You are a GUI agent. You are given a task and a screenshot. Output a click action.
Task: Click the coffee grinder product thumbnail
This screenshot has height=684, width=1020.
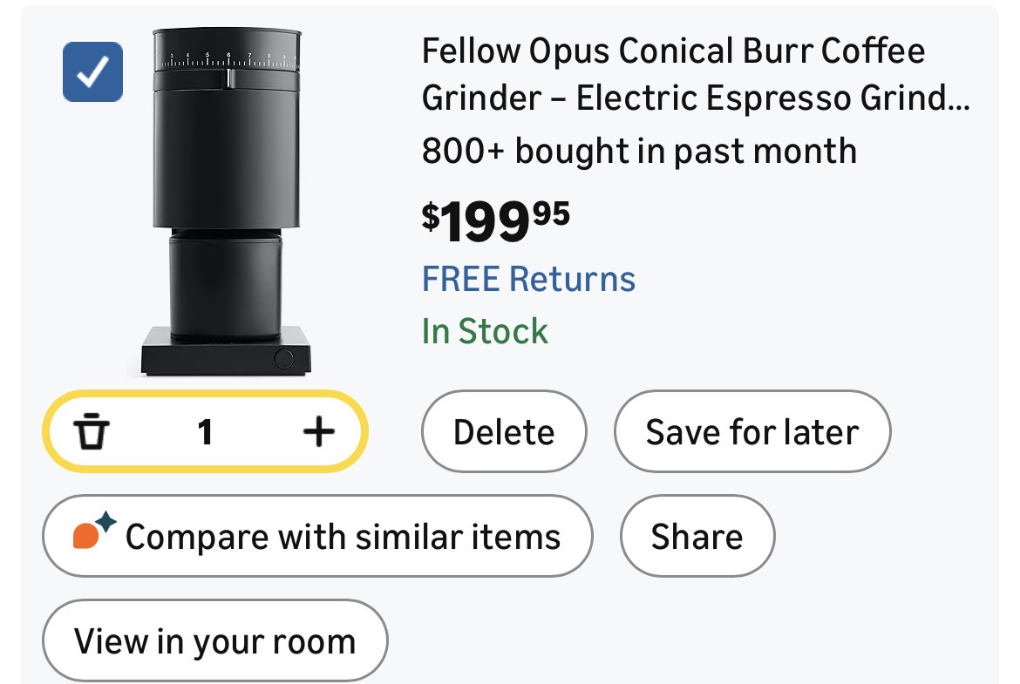(x=227, y=202)
